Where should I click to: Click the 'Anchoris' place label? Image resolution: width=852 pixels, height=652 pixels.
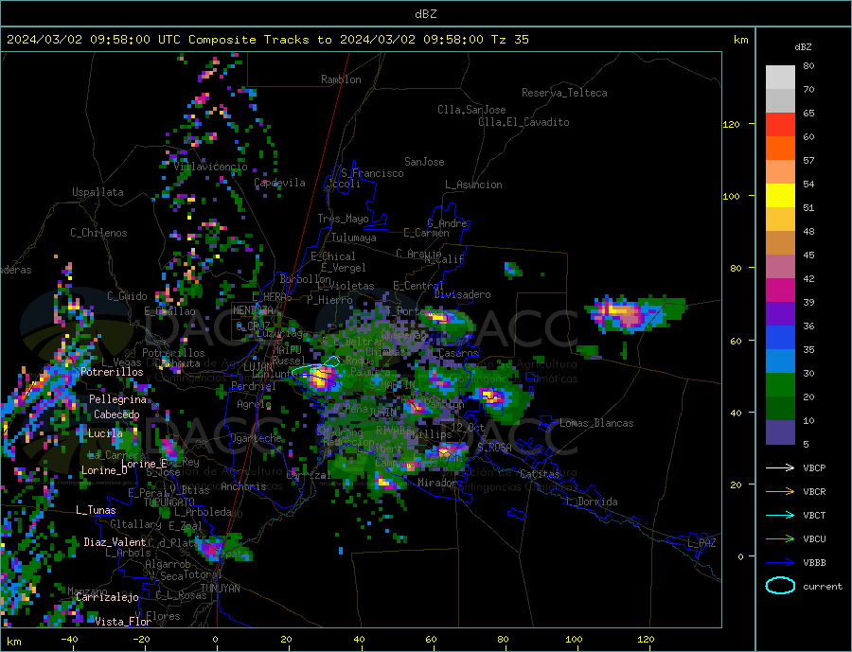(x=243, y=486)
